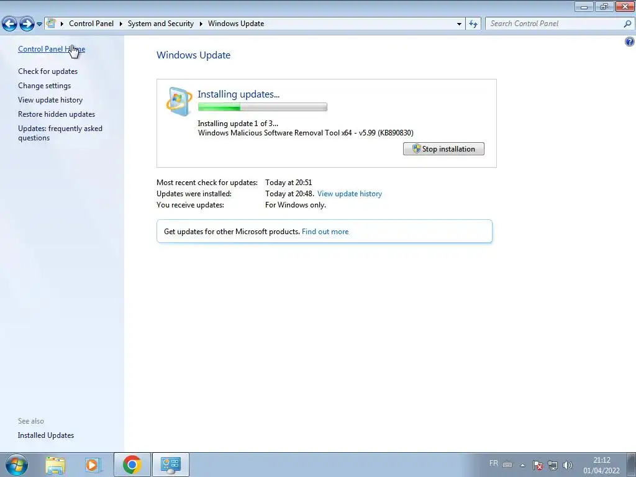Open View update history link beside 20:48
Viewport: 636px width, 477px height.
(350, 194)
